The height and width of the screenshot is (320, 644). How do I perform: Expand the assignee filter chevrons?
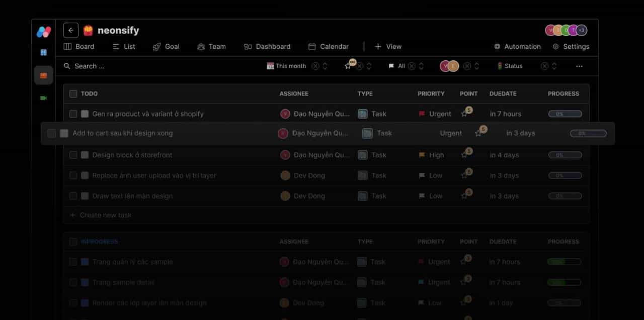476,66
